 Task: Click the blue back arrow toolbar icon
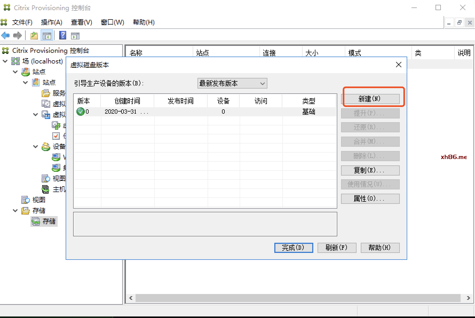[x=5, y=35]
